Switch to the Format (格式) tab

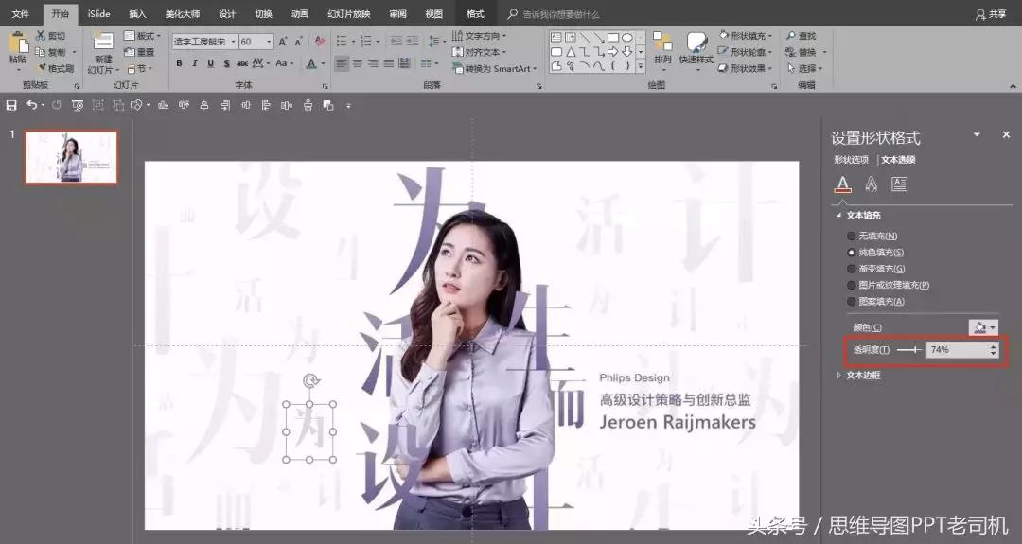pyautogui.click(x=475, y=13)
